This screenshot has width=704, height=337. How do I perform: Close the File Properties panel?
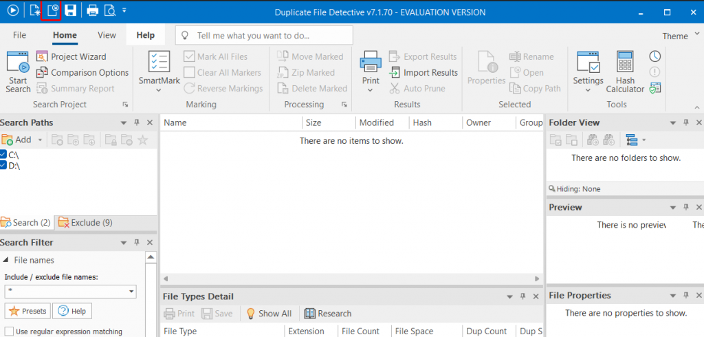point(699,295)
